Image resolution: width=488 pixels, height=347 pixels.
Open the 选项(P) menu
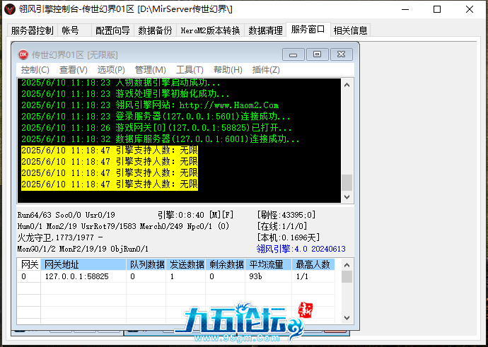[111, 70]
